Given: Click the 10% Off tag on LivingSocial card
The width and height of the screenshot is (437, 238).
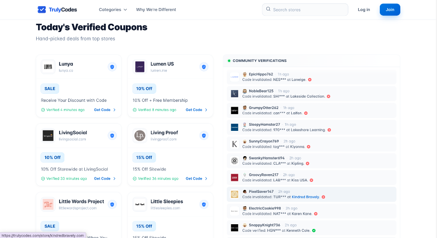Looking at the screenshot, I should 52,157.
